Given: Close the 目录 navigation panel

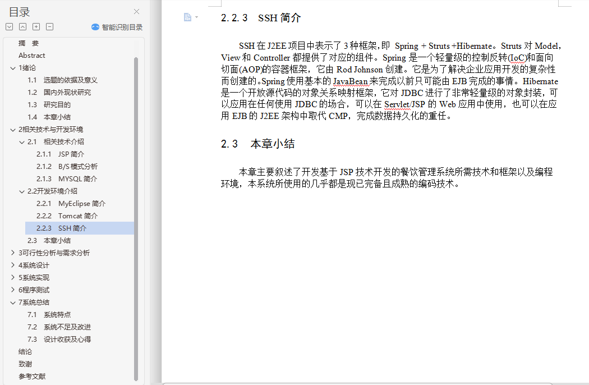Looking at the screenshot, I should (137, 12).
